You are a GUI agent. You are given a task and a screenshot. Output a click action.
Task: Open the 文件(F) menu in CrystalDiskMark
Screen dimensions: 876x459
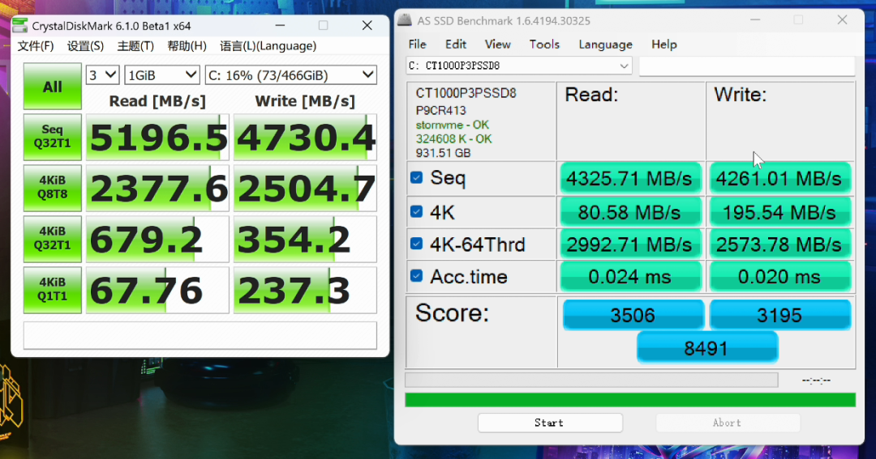[36, 45]
